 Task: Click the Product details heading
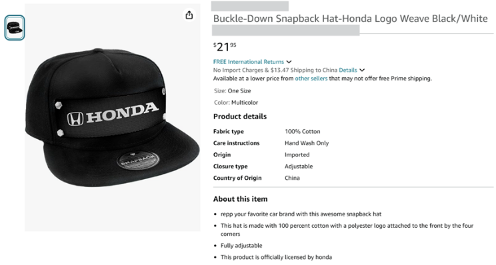[x=240, y=117]
